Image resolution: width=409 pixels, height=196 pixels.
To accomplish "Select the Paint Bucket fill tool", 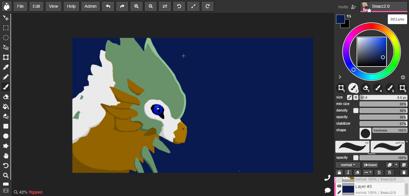I will (x=6, y=107).
